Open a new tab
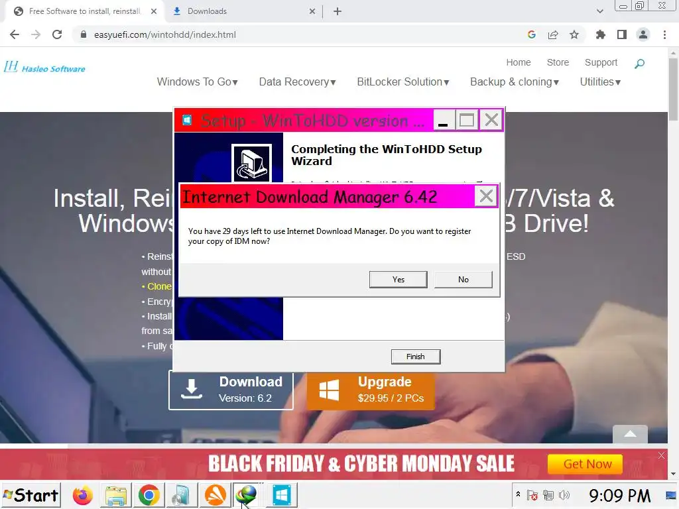This screenshot has height=509, width=679. point(338,11)
